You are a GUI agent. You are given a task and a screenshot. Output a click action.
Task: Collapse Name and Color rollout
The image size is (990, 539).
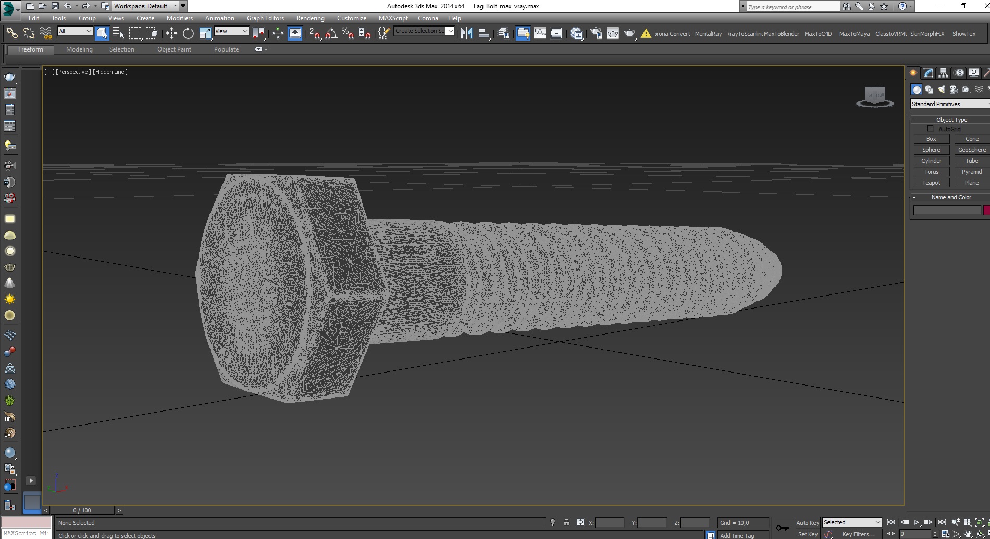pyautogui.click(x=951, y=197)
